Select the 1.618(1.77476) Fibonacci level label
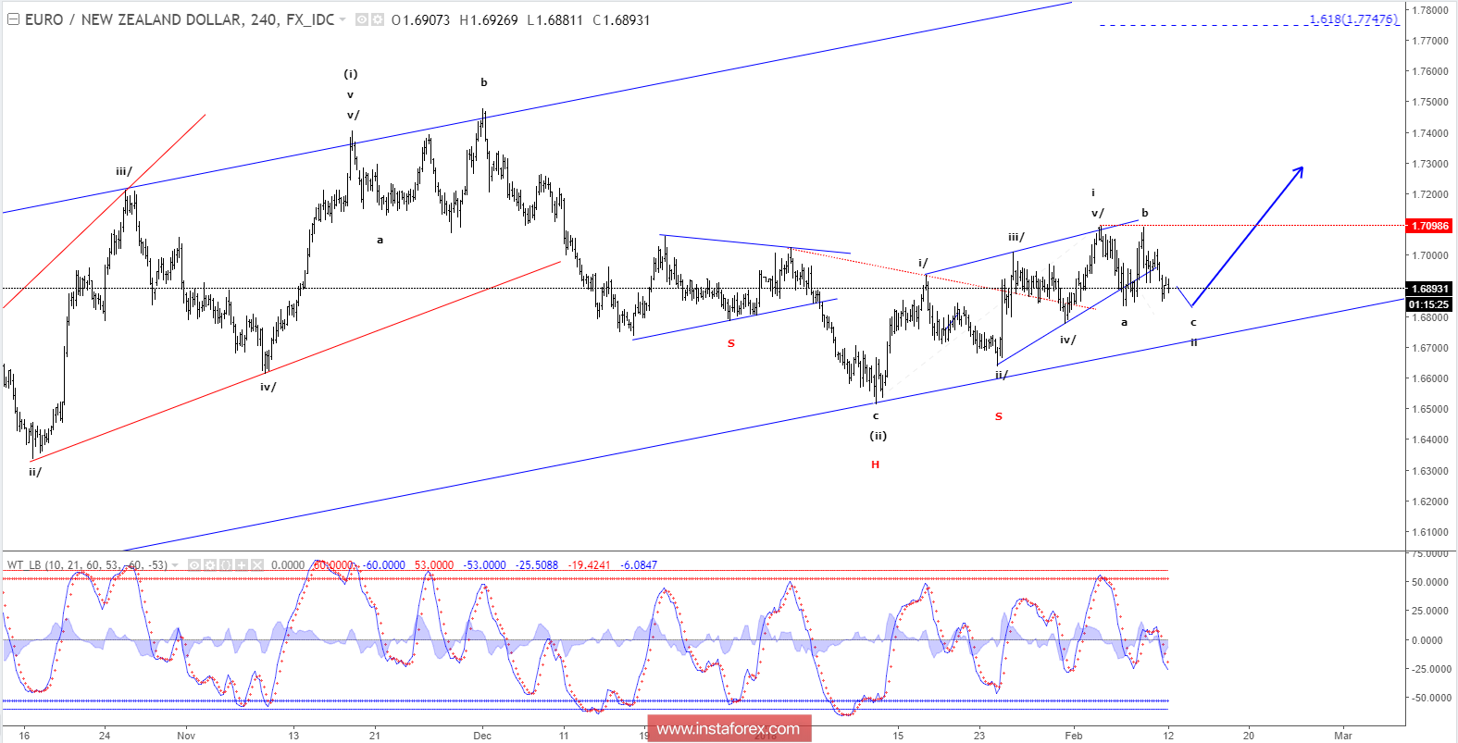1458x743 pixels. [1353, 19]
